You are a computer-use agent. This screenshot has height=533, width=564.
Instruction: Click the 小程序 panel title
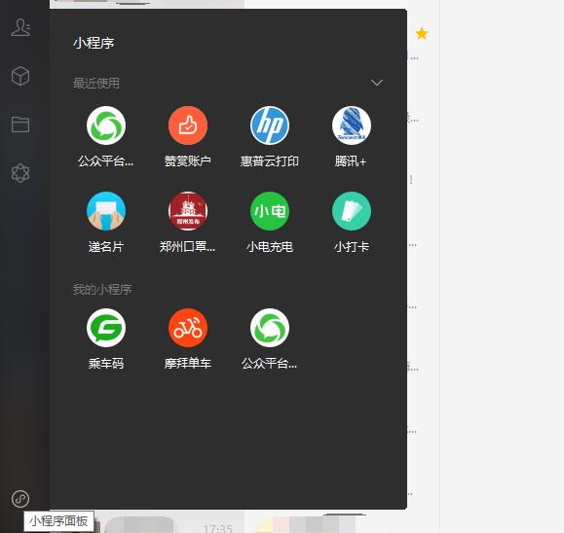94,43
